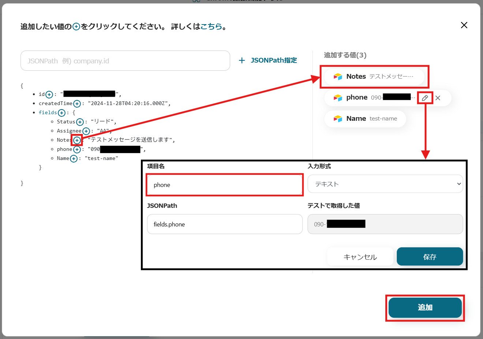Screen dimensions: 483x339
Task: Click the plus icon next to Assignee
Action: click(x=86, y=131)
